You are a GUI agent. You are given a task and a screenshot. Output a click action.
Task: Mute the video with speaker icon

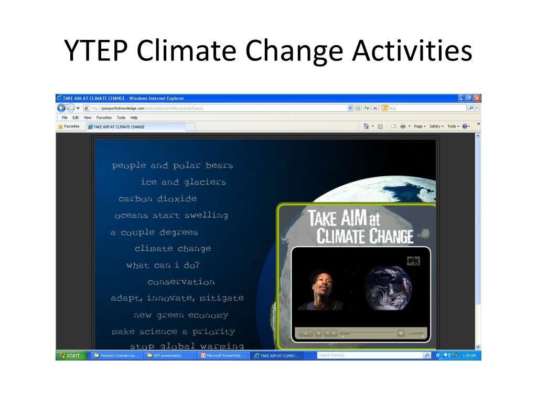(401, 333)
